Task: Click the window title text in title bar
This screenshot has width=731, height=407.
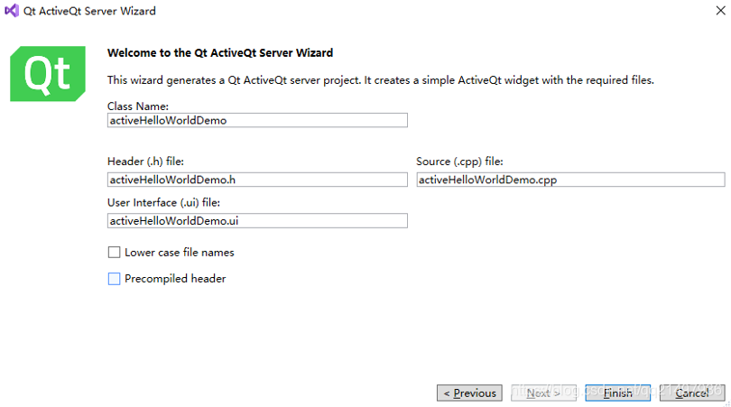Action: click(x=89, y=11)
